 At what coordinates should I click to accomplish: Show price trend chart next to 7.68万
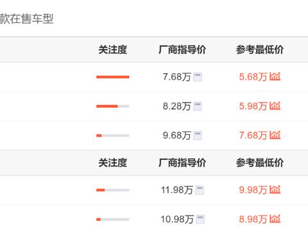coord(275,135)
